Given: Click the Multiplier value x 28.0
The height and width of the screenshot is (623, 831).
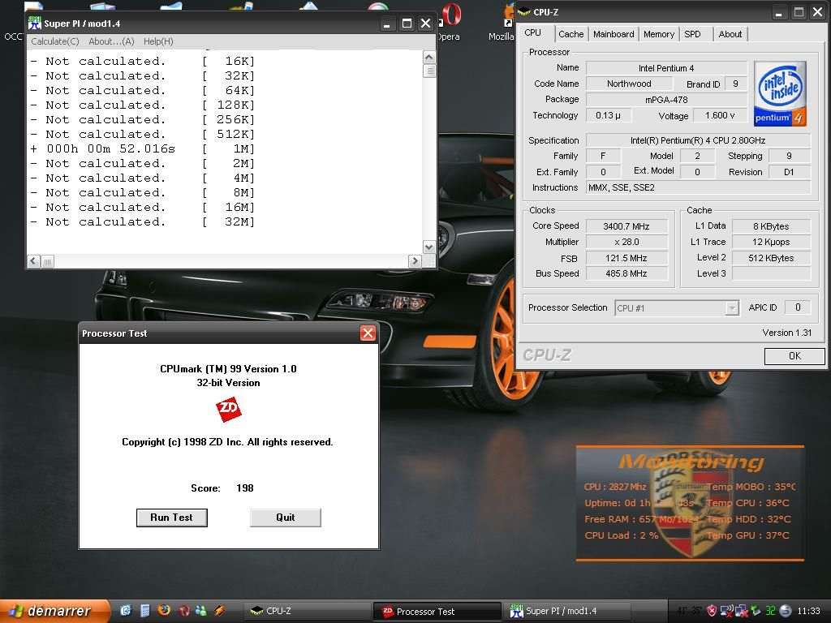Looking at the screenshot, I should point(626,242).
